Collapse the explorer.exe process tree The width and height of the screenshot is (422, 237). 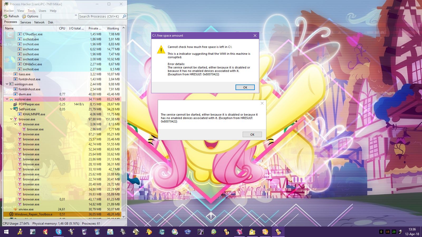(x=7, y=99)
